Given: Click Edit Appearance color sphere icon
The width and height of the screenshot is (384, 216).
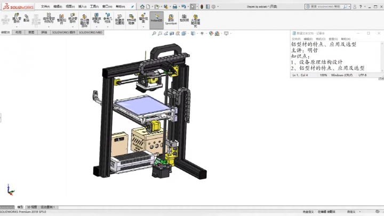Looking at the screenshot, I should pos(211,33).
